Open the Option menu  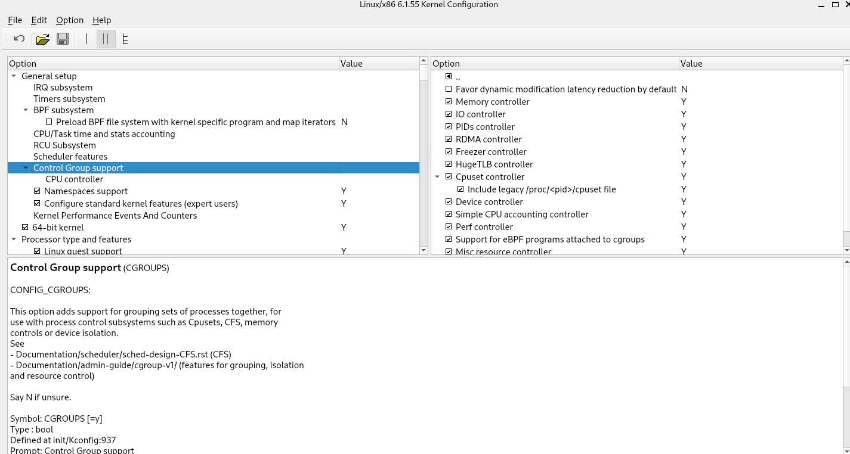(70, 20)
